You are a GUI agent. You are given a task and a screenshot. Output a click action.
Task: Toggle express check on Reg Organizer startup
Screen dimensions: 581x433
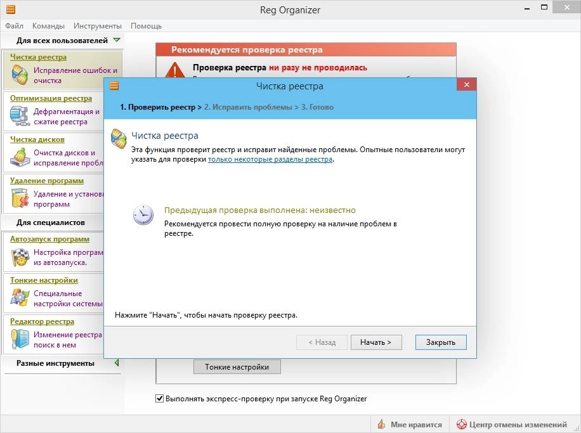click(x=159, y=399)
